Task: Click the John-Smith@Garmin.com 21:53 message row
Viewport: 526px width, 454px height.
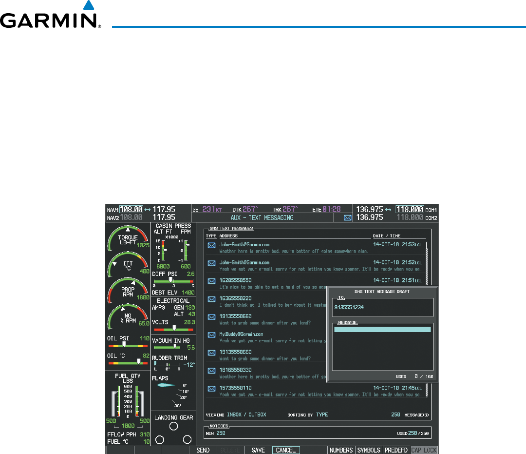Action: [x=315, y=248]
